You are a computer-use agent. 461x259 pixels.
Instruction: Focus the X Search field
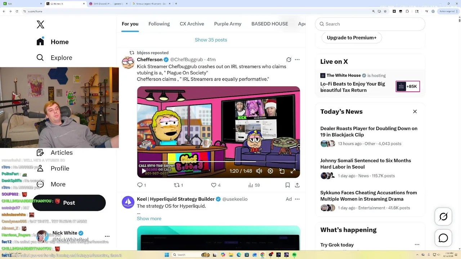pos(370,24)
